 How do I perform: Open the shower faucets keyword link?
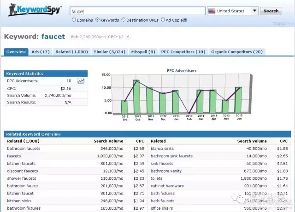tap(22, 178)
